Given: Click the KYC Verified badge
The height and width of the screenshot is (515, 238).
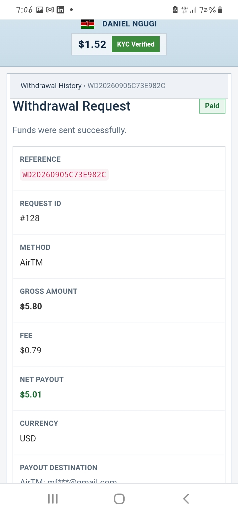Looking at the screenshot, I should coord(136,44).
